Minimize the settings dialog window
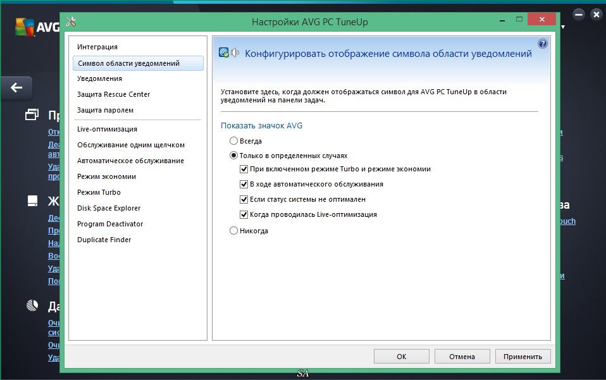606x380 pixels. tap(502, 20)
